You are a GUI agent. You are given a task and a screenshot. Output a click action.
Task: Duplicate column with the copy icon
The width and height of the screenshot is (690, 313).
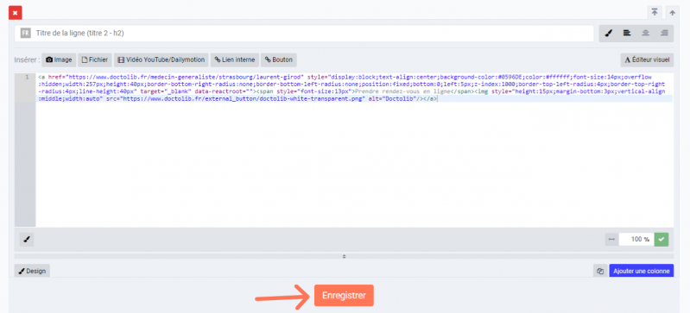point(599,271)
